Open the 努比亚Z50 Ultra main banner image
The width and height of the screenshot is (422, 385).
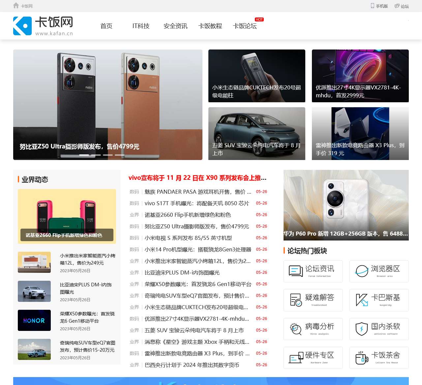coord(108,105)
